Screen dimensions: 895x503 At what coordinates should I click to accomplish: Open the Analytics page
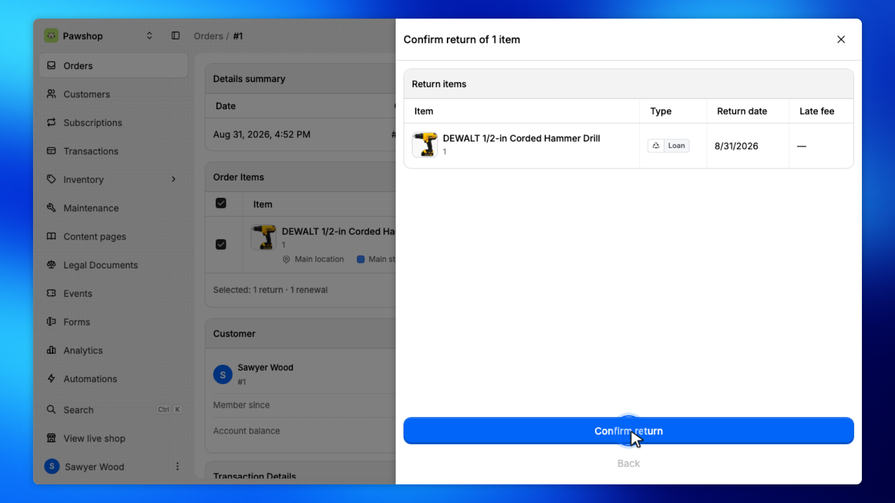(x=114, y=350)
